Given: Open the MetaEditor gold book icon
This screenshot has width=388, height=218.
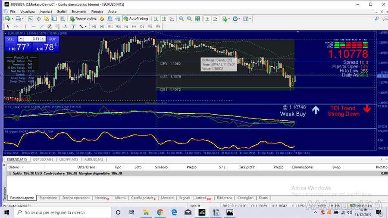Looking at the screenshot, I should (102, 19).
